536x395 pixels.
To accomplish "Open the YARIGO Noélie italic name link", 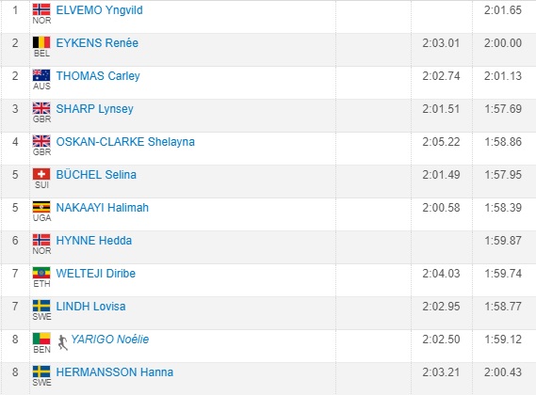I will [110, 339].
